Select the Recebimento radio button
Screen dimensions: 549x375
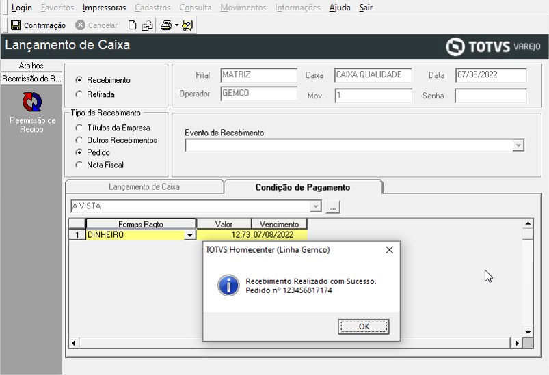pos(79,80)
